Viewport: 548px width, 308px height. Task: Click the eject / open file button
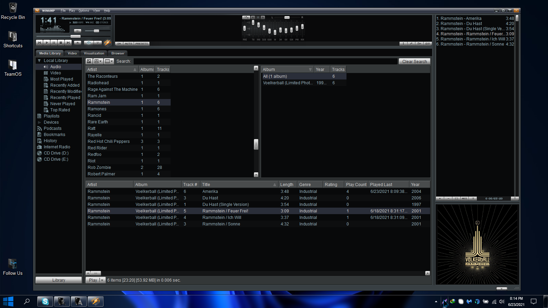pyautogui.click(x=78, y=42)
